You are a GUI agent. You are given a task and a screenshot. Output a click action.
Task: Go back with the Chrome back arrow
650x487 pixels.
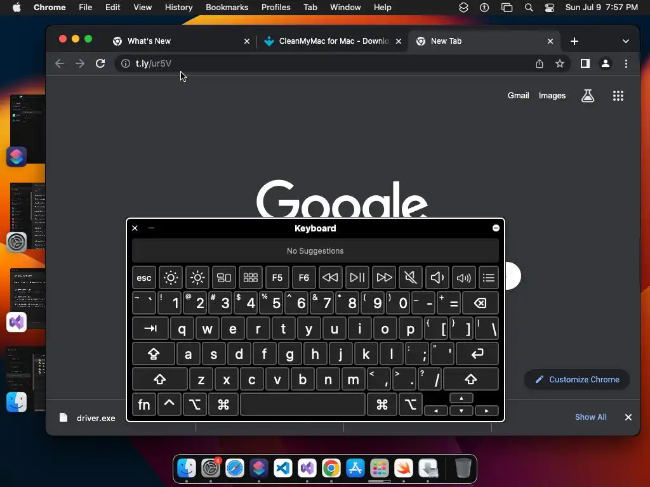(60, 63)
